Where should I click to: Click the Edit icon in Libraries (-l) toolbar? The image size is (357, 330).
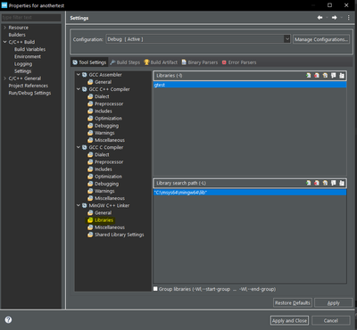click(325, 76)
